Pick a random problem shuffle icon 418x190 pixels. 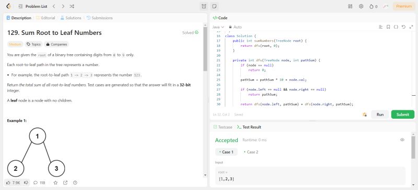(x=72, y=6)
